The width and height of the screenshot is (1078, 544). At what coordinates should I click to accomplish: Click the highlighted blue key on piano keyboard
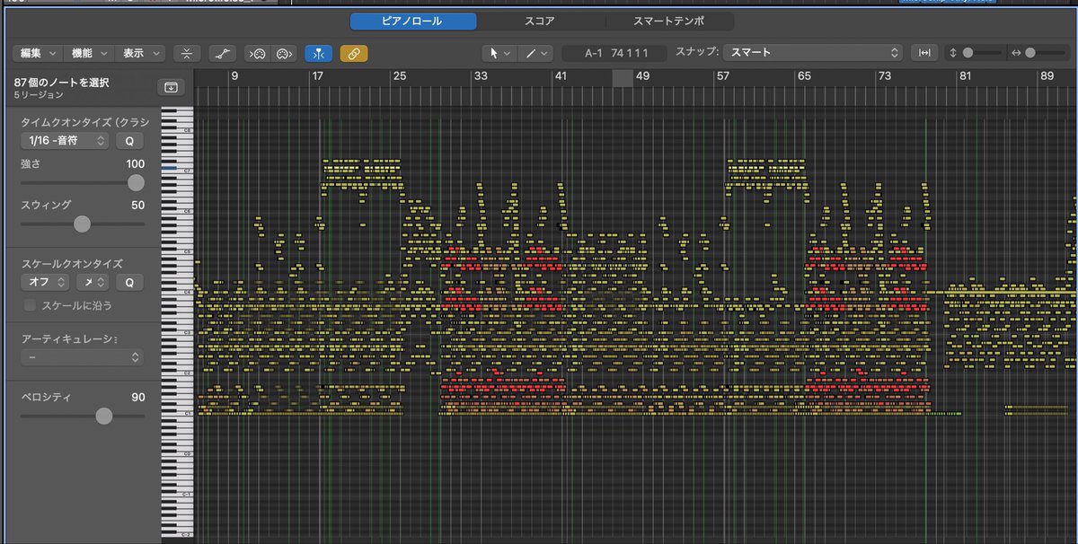(x=169, y=168)
